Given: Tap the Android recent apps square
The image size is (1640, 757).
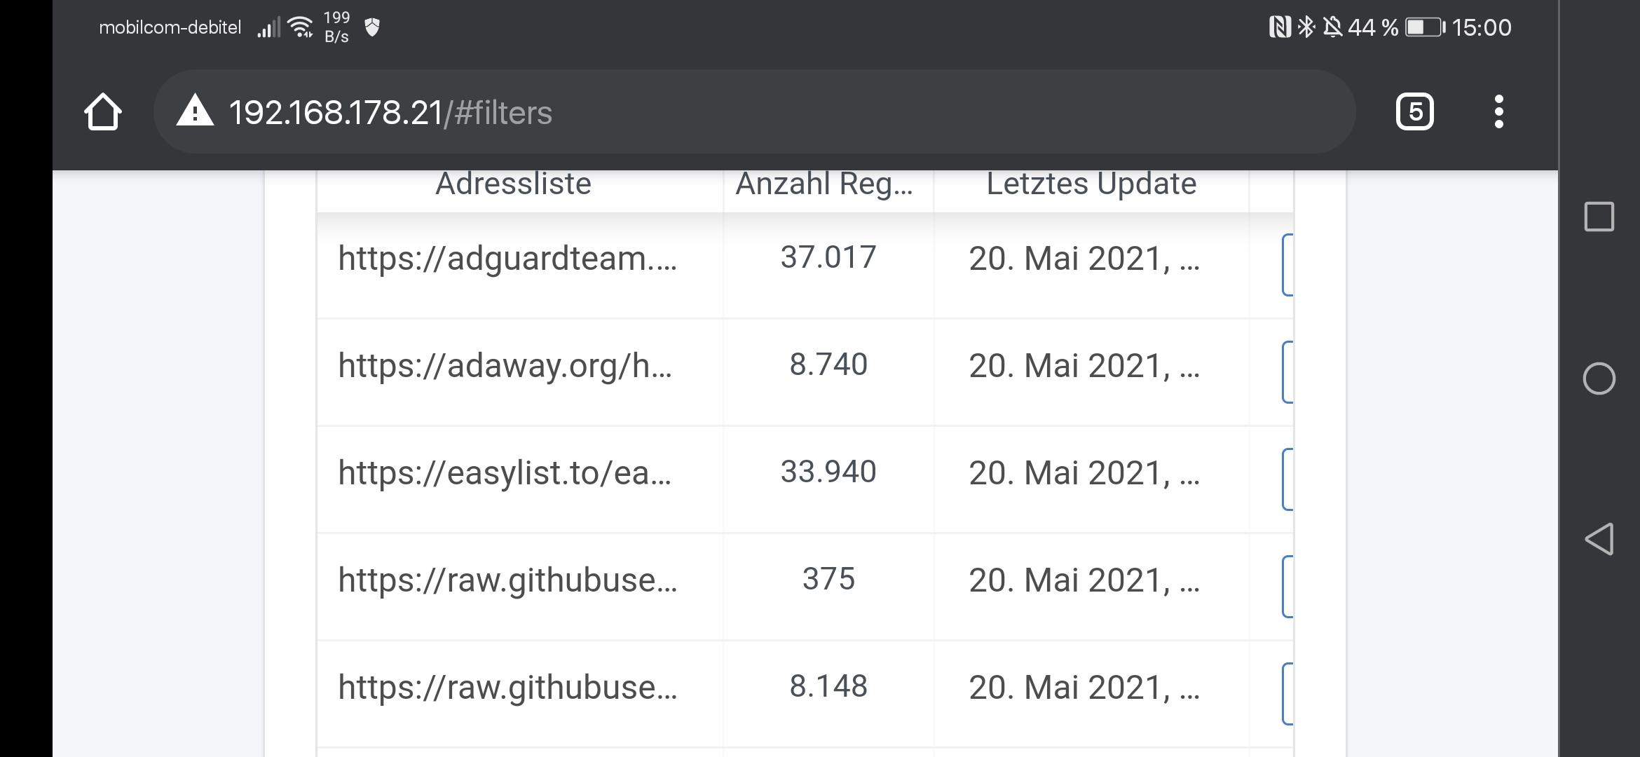Looking at the screenshot, I should [1599, 217].
